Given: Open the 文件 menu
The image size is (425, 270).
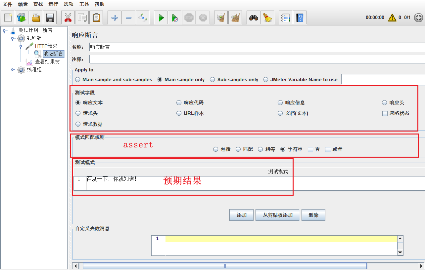Looking at the screenshot, I should 8,4.
